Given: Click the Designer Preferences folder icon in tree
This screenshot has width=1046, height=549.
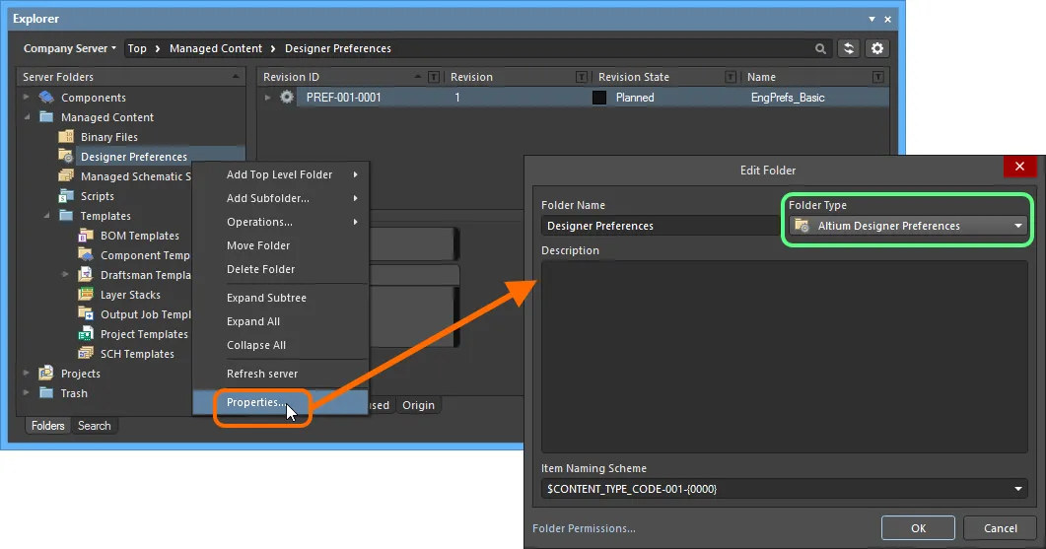Looking at the screenshot, I should [x=66, y=156].
